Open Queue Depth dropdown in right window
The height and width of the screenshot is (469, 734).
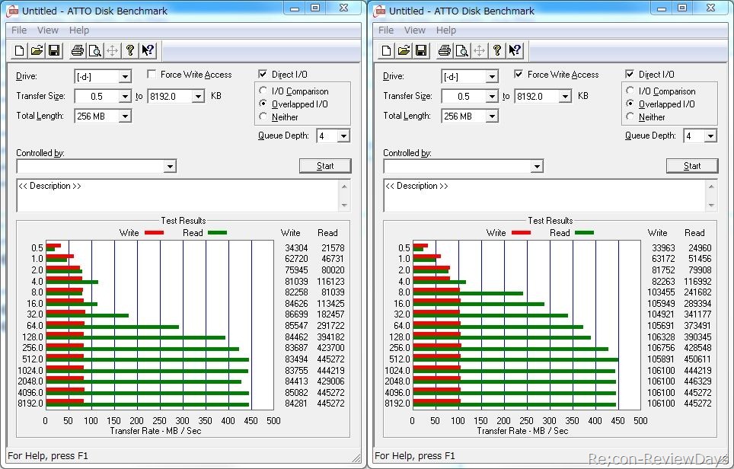click(710, 136)
